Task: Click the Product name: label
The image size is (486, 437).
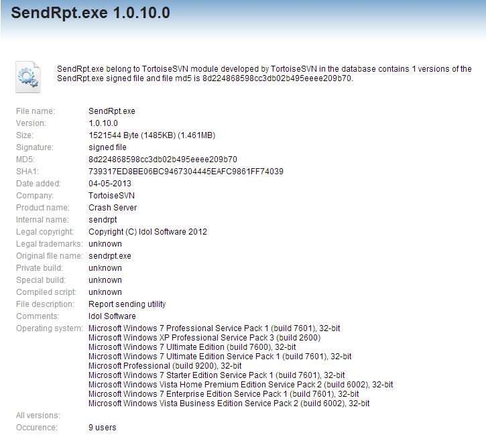Action: pos(43,208)
